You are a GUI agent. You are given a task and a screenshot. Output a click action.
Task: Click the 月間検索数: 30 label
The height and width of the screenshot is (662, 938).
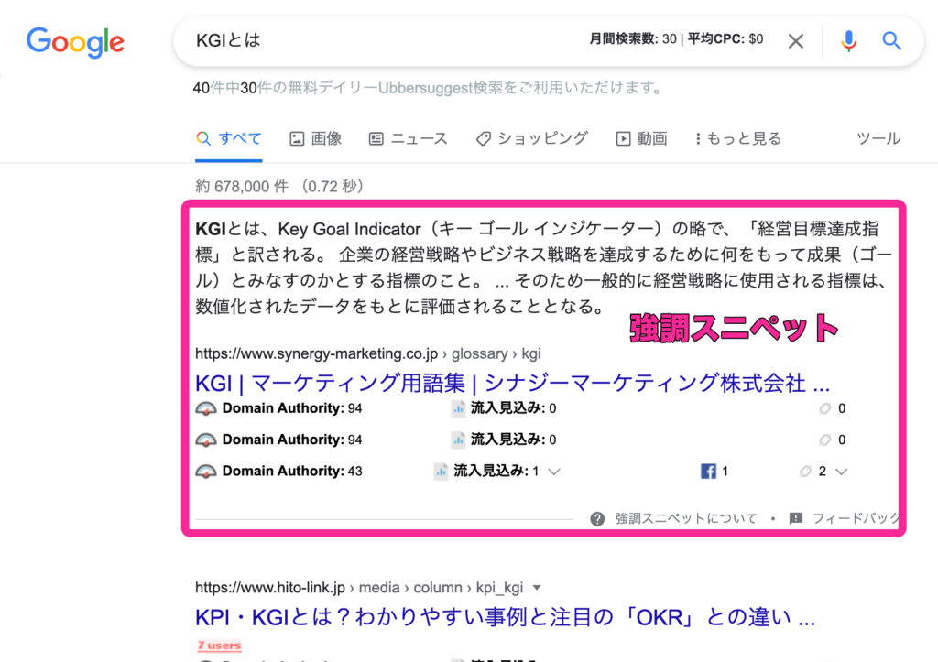coord(632,39)
